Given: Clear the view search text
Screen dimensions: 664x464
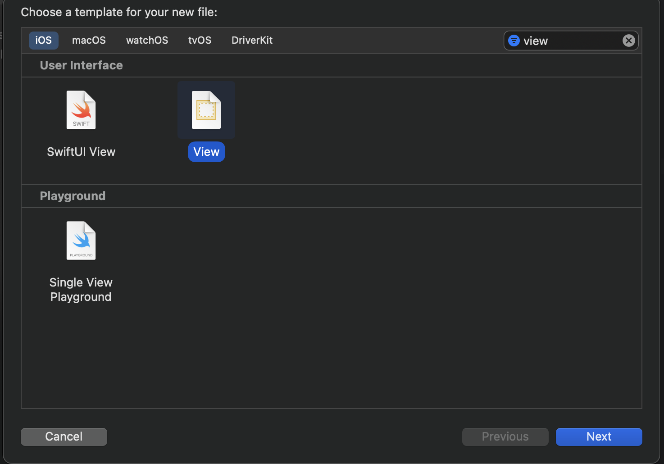Looking at the screenshot, I should coord(629,41).
